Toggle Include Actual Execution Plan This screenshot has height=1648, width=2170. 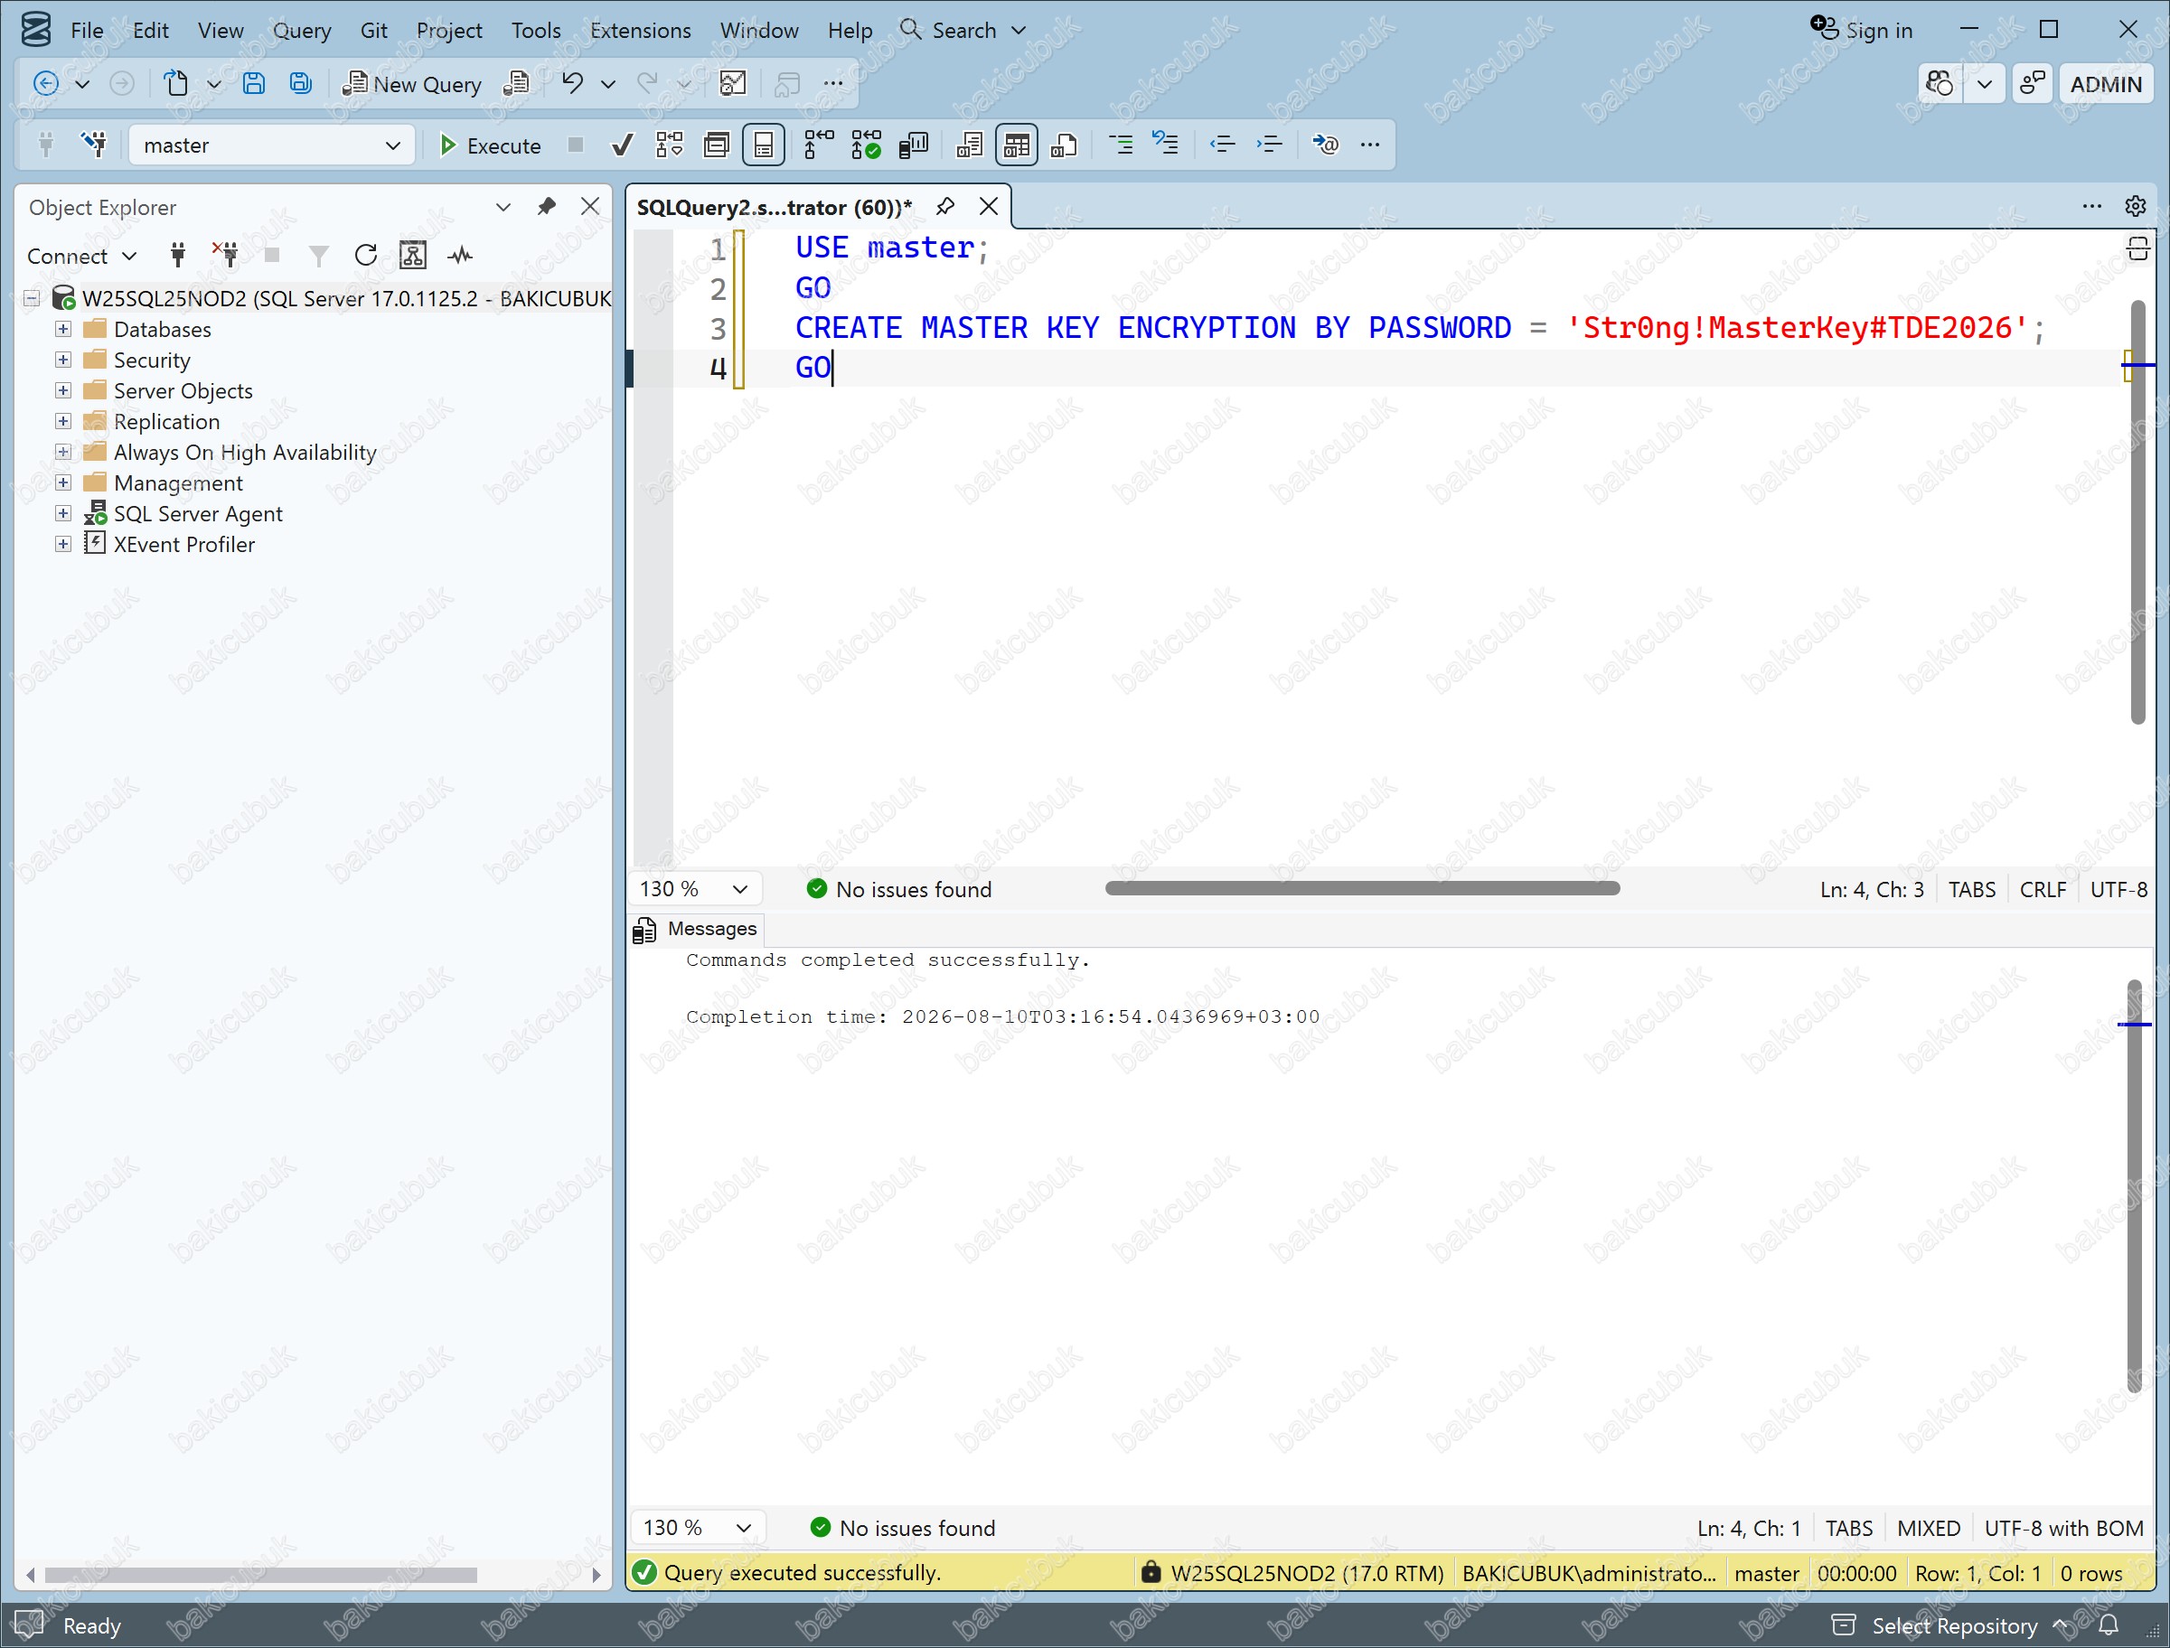[819, 145]
